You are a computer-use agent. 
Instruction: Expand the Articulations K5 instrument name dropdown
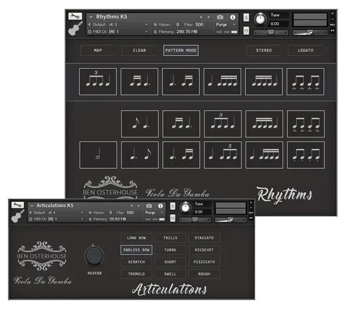(x=32, y=206)
